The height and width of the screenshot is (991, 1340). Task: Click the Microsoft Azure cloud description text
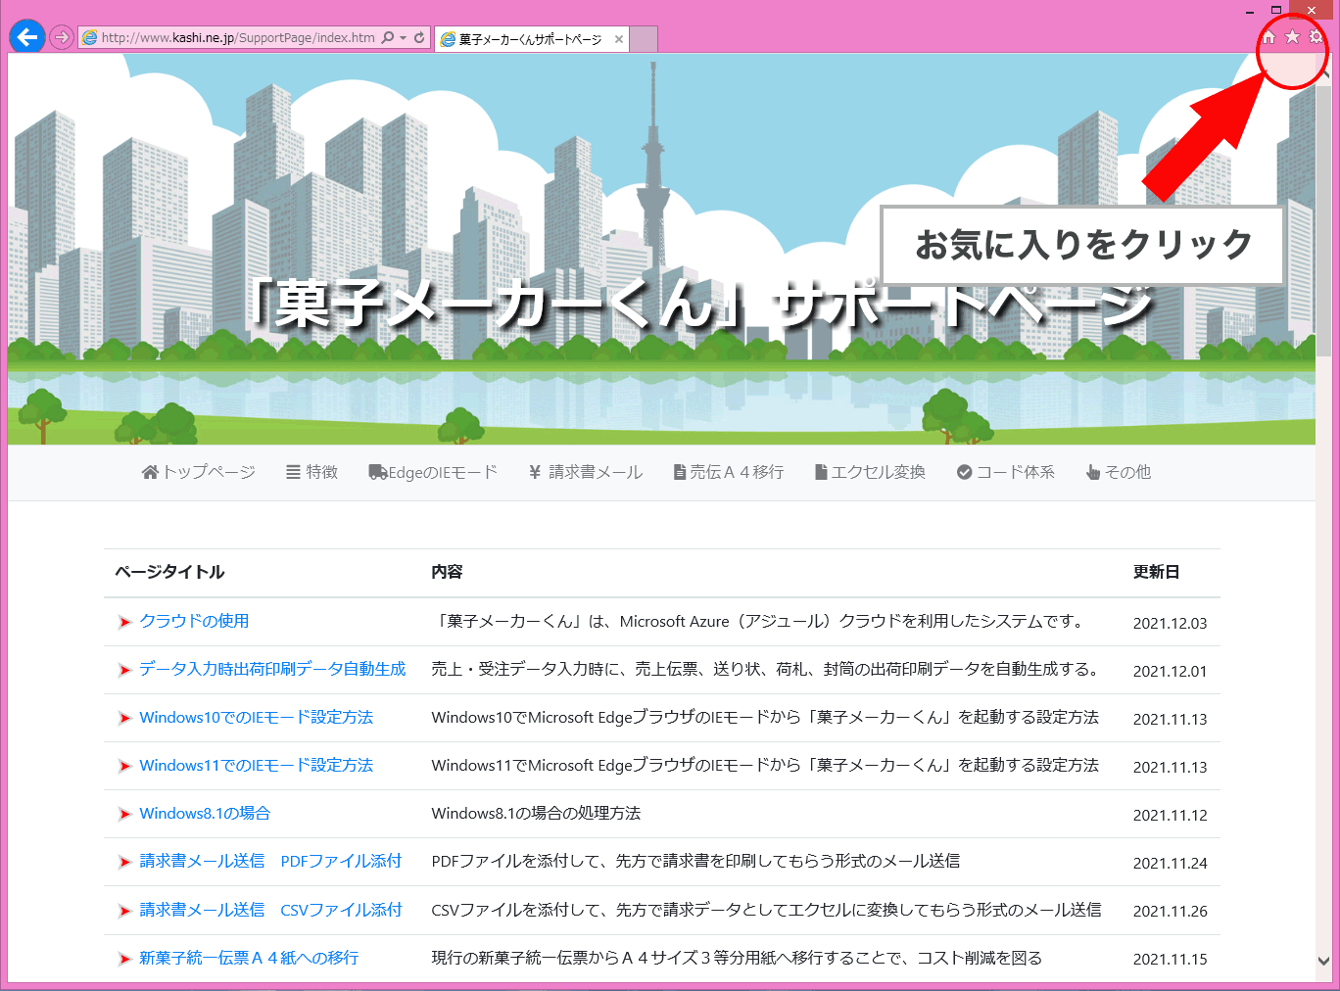coord(759,621)
